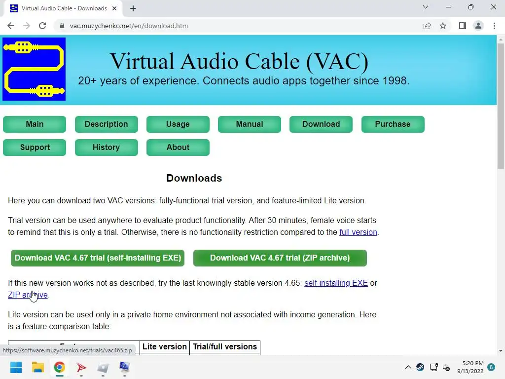The width and height of the screenshot is (505, 379).
Task: Open the Usage page
Action: [x=178, y=124]
